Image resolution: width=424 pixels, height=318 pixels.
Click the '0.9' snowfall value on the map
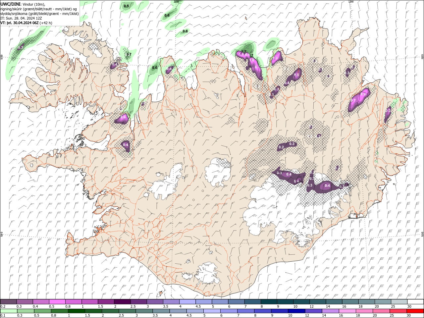(x=363, y=94)
